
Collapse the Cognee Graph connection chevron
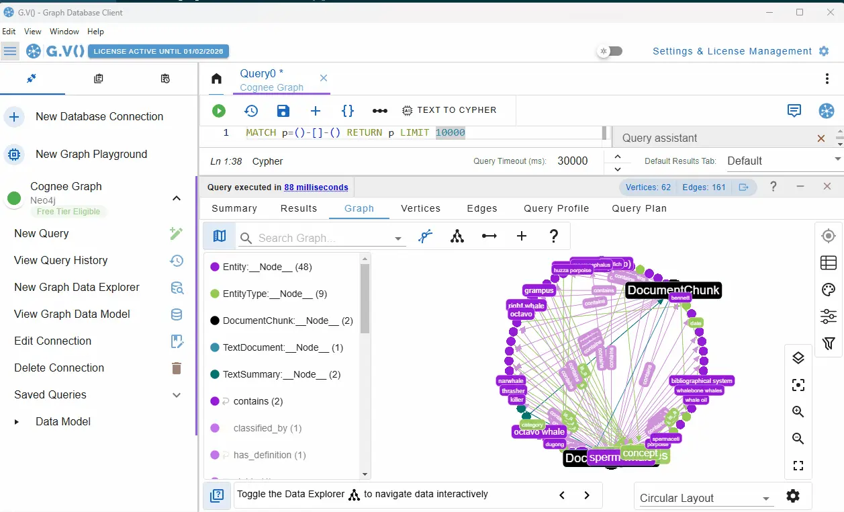click(177, 198)
